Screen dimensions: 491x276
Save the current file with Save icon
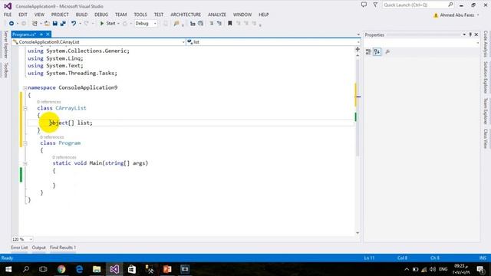pos(55,24)
